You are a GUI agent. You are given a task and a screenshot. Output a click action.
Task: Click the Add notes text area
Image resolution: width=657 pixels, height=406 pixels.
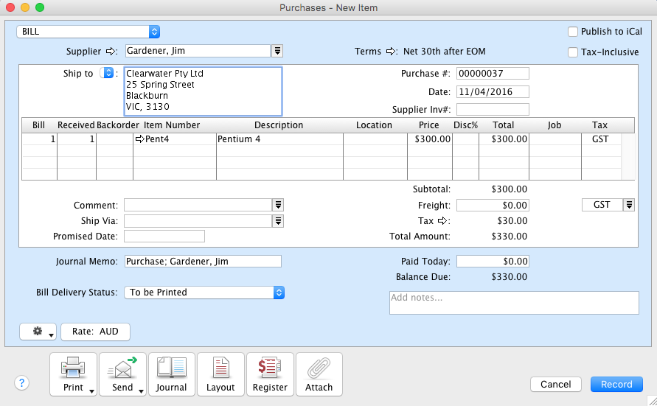click(x=514, y=303)
